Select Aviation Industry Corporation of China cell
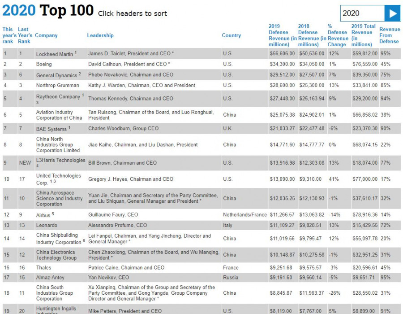 (x=61, y=115)
